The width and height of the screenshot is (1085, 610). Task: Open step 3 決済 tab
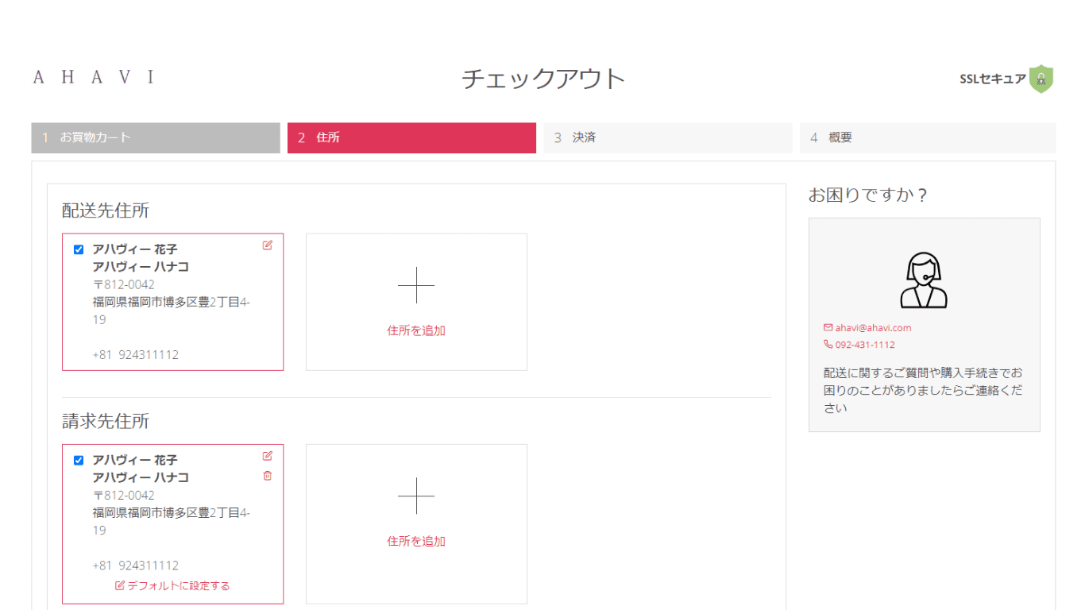pos(668,137)
